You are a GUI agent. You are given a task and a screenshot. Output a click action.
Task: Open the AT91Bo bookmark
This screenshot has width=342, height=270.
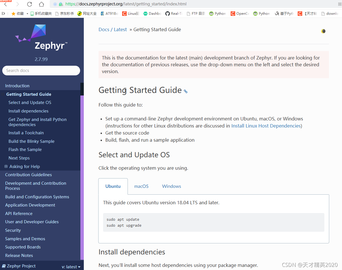109,13
